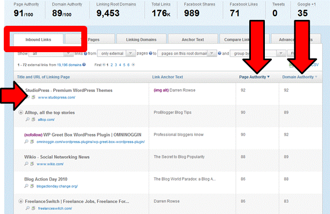
Task: Click the magnifier icon beside omninoggin.com URL
Action: pyautogui.click(x=26, y=142)
